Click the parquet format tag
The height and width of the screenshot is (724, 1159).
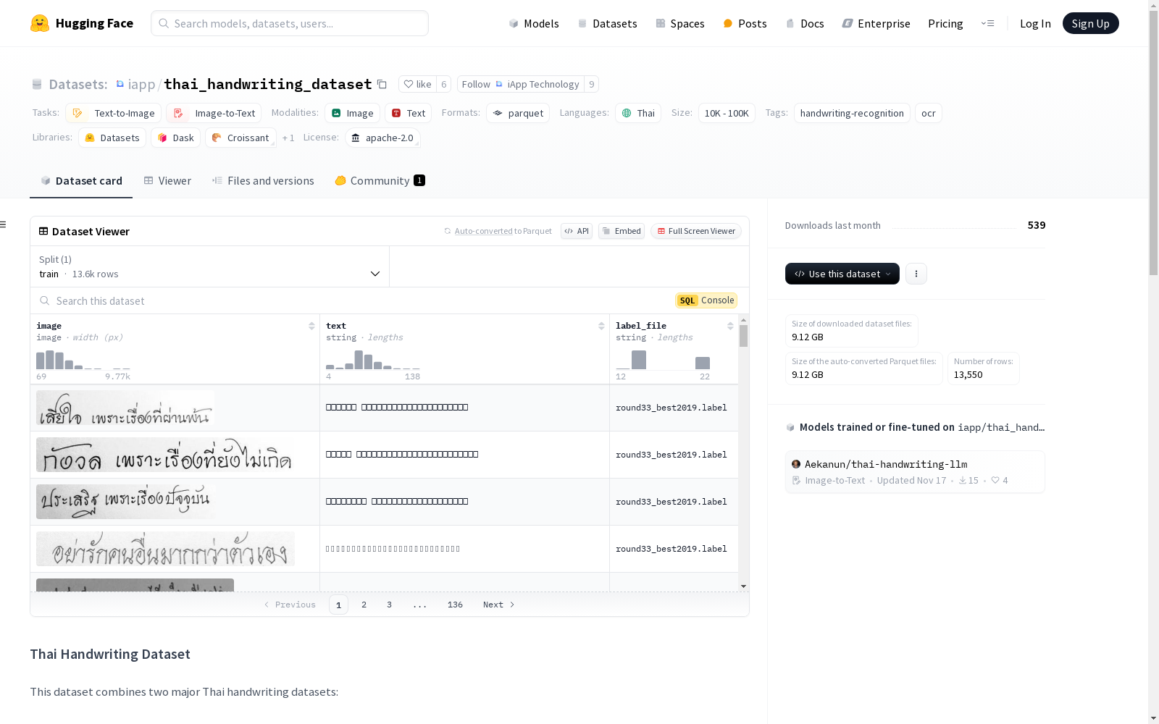(x=518, y=113)
